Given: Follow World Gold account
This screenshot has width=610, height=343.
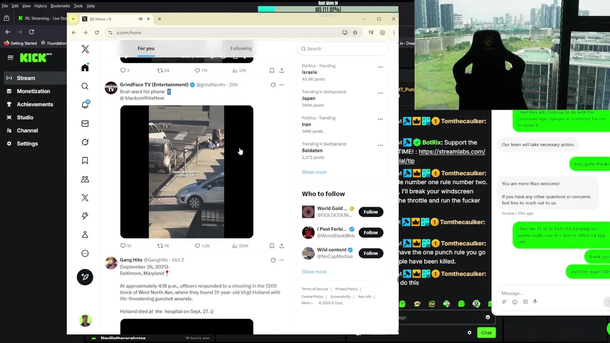Looking at the screenshot, I should click(371, 212).
